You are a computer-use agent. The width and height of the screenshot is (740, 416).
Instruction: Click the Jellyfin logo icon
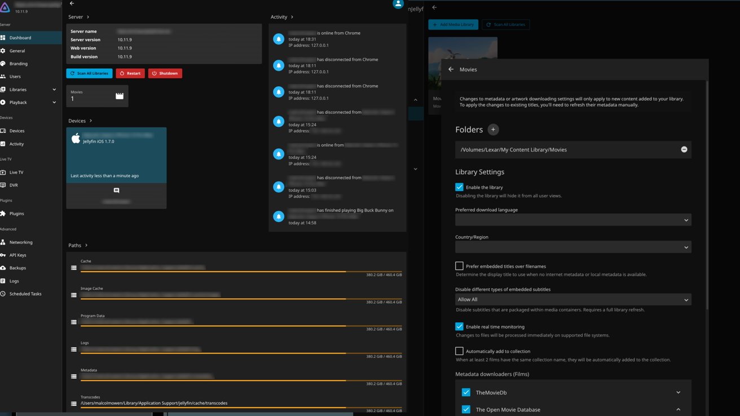pyautogui.click(x=5, y=7)
